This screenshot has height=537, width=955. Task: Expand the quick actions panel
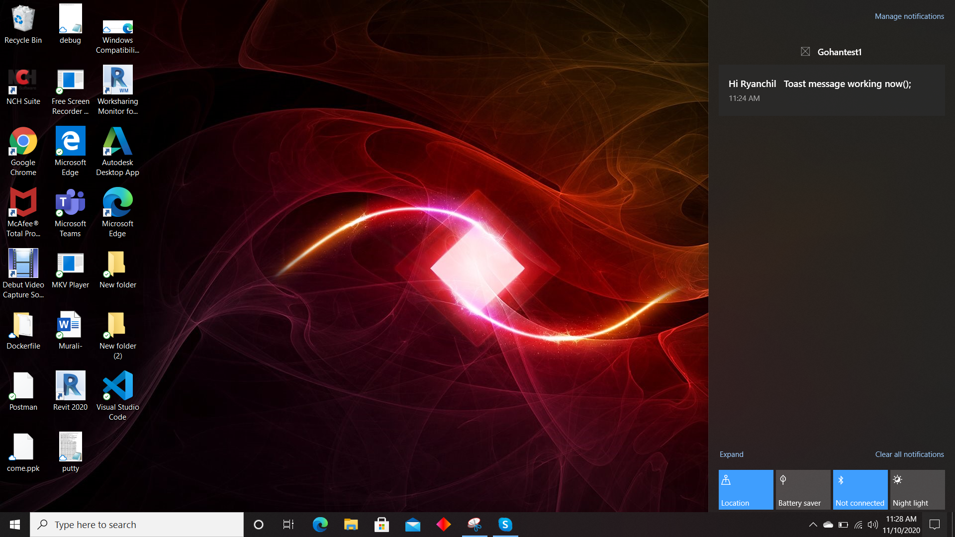pos(731,454)
